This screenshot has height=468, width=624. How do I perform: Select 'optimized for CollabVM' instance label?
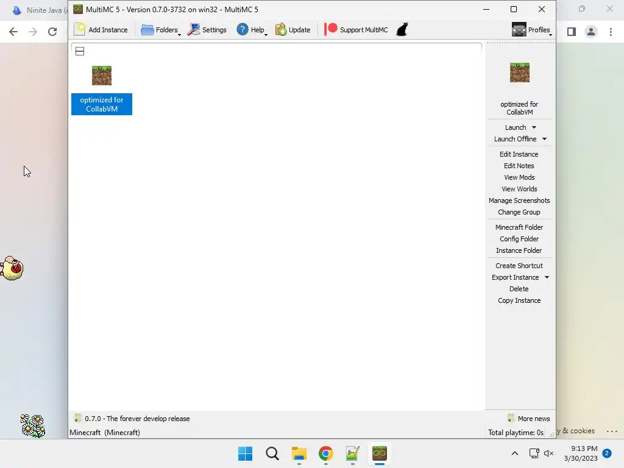coord(102,104)
